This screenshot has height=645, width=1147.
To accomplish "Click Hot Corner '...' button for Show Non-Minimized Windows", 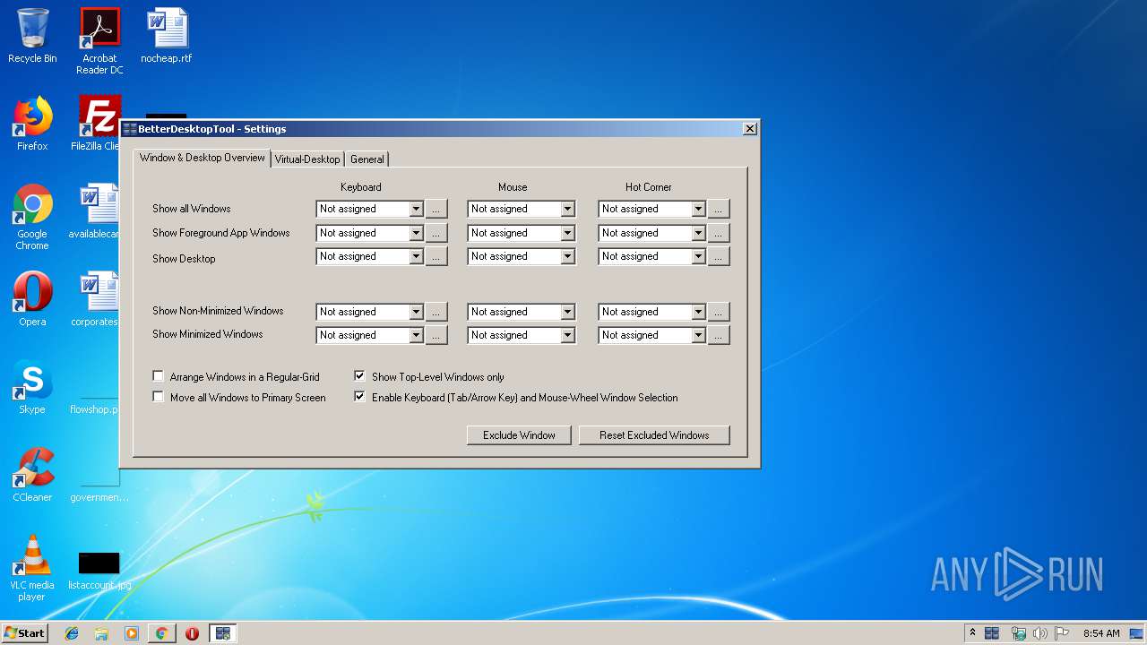I will pyautogui.click(x=719, y=312).
